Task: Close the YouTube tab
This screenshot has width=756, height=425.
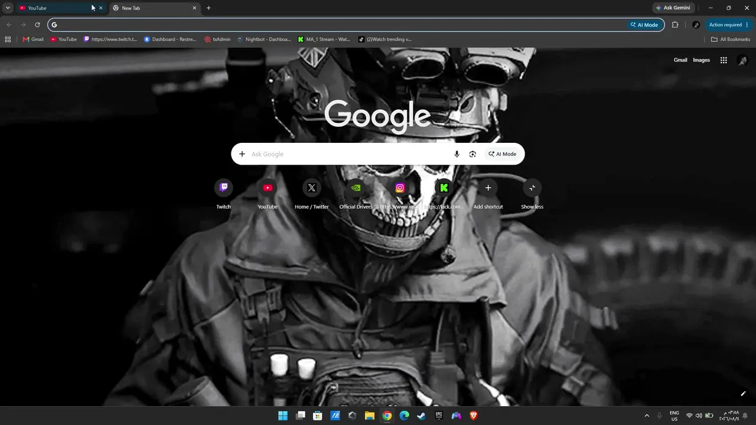Action: [x=100, y=8]
